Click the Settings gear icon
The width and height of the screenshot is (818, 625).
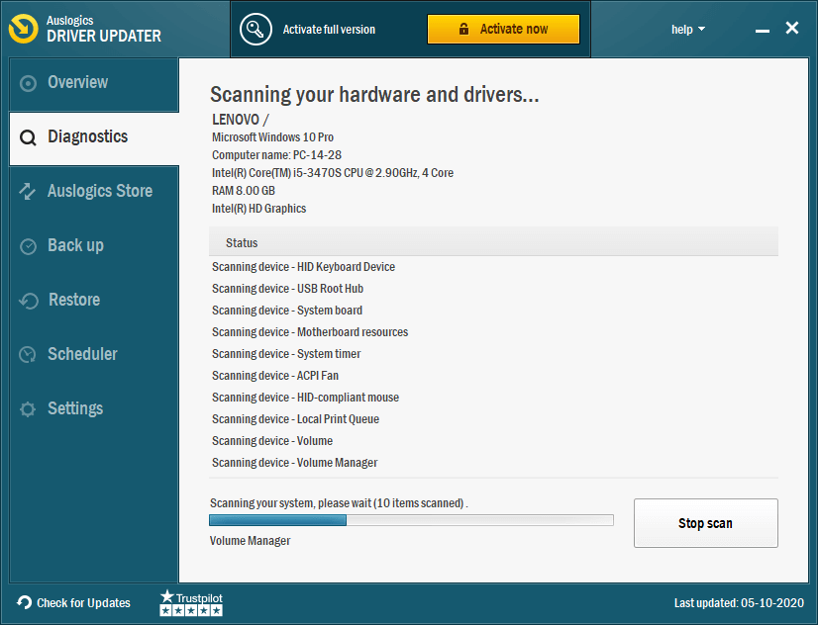(x=30, y=408)
